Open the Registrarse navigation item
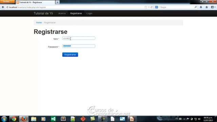This screenshot has width=217, height=122. pos(76,14)
